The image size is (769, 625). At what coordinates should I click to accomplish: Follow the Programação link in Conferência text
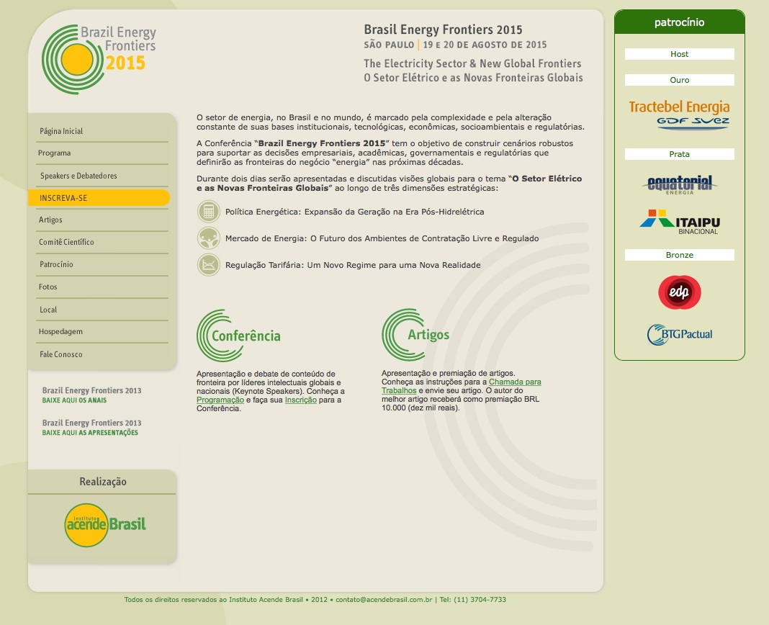click(220, 400)
